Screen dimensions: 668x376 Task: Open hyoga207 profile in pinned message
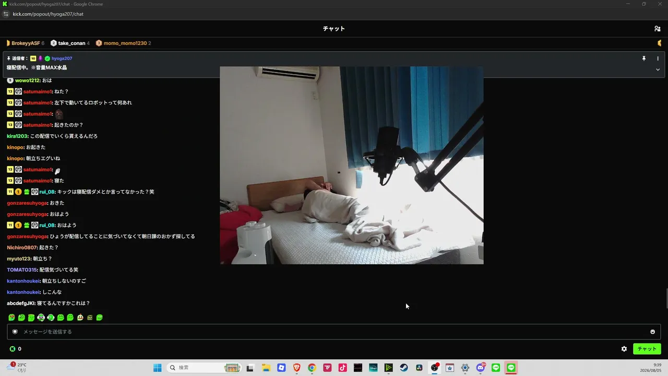[x=62, y=58]
